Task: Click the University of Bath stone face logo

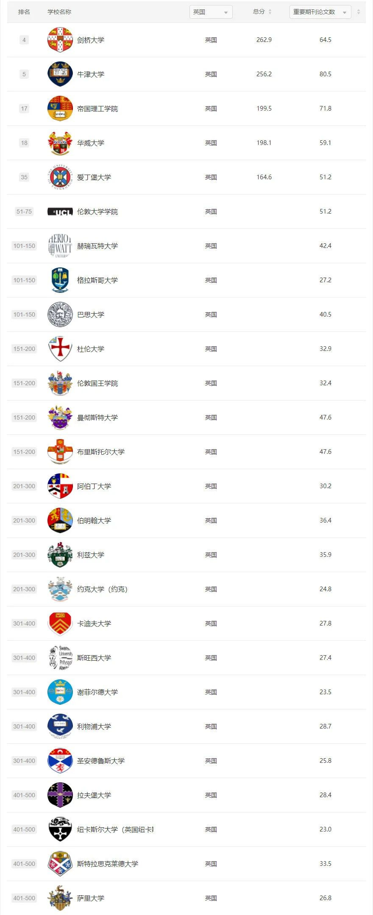Action: tap(60, 314)
